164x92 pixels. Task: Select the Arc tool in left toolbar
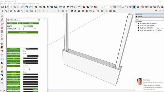(x=2, y=35)
